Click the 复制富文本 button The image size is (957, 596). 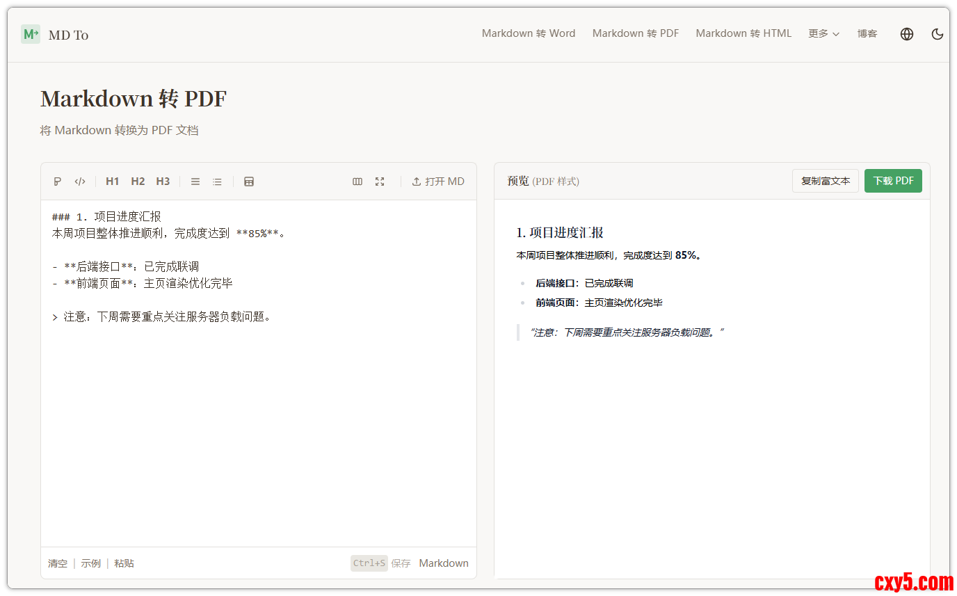[825, 181]
